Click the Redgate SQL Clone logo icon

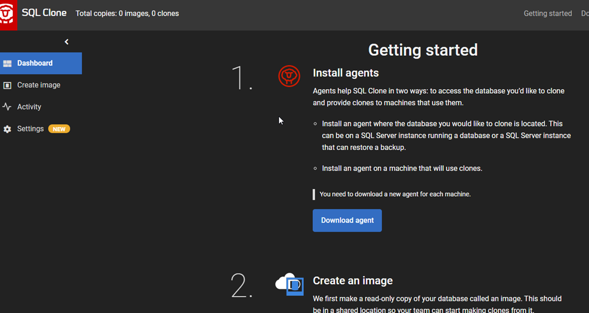9,14
